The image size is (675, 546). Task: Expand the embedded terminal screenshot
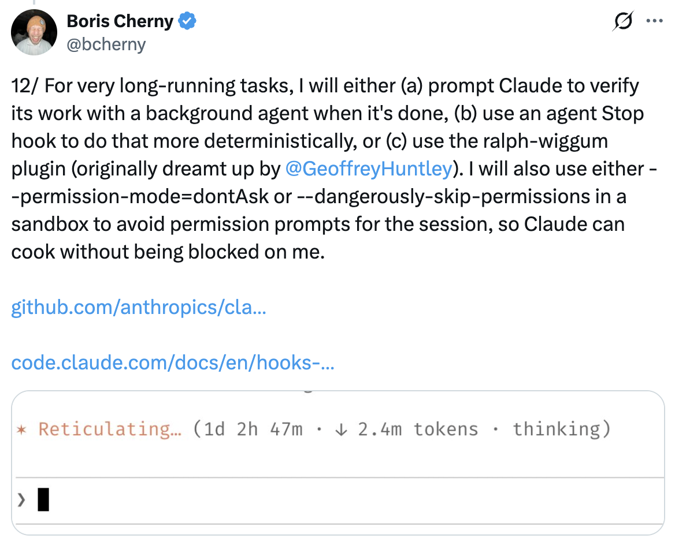tap(337, 462)
